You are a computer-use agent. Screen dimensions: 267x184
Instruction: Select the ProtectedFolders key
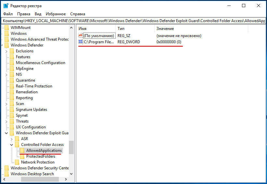click(41, 156)
